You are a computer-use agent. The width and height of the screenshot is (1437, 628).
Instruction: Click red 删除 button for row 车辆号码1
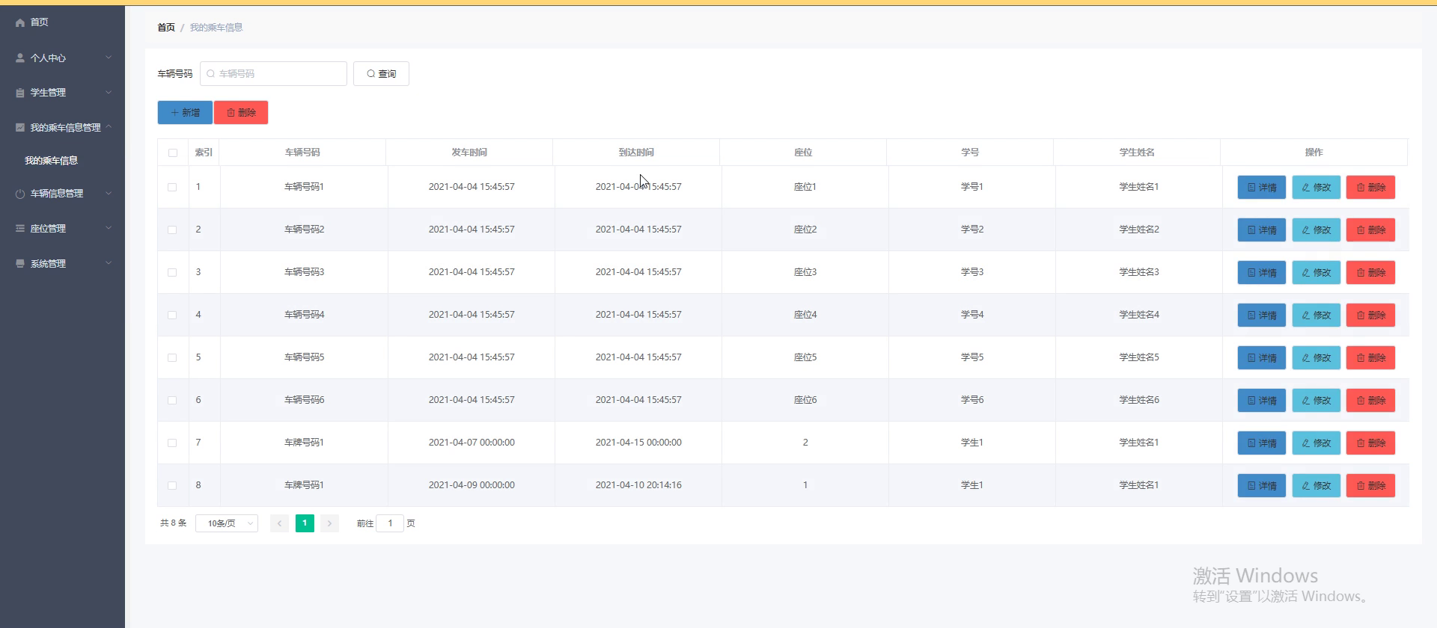click(1371, 188)
